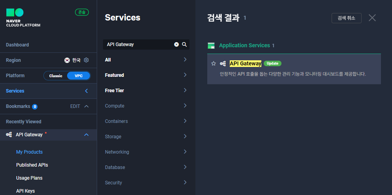Screen dimensions: 392x195
Task: Click the 검색 취소 button
Action: coord(346,18)
